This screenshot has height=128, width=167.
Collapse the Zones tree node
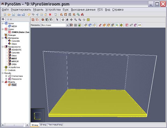coord(3,29)
